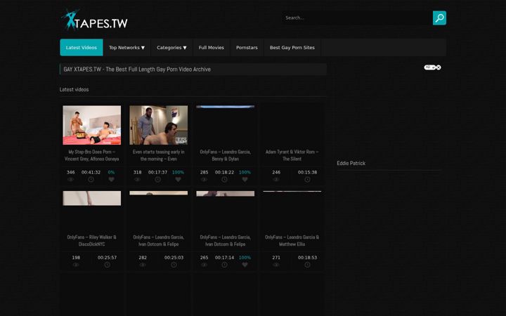Click the heart icon under 0% rating
The width and height of the screenshot is (506, 316).
111,179
